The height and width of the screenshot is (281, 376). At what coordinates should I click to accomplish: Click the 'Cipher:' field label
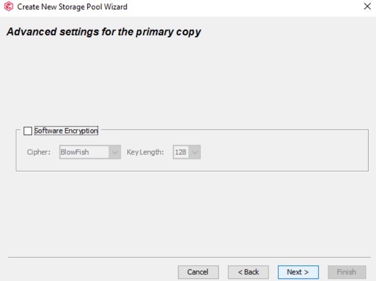(39, 152)
